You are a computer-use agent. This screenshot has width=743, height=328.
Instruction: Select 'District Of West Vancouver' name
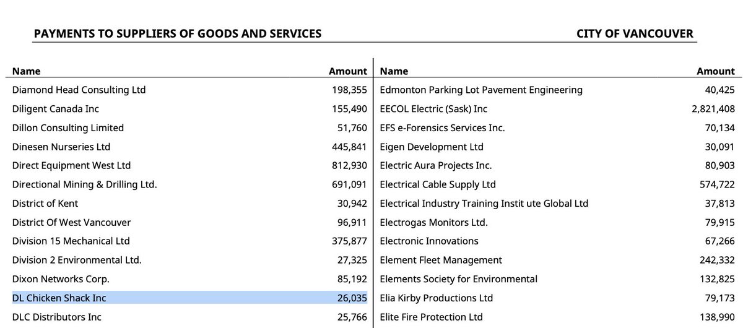pos(71,222)
